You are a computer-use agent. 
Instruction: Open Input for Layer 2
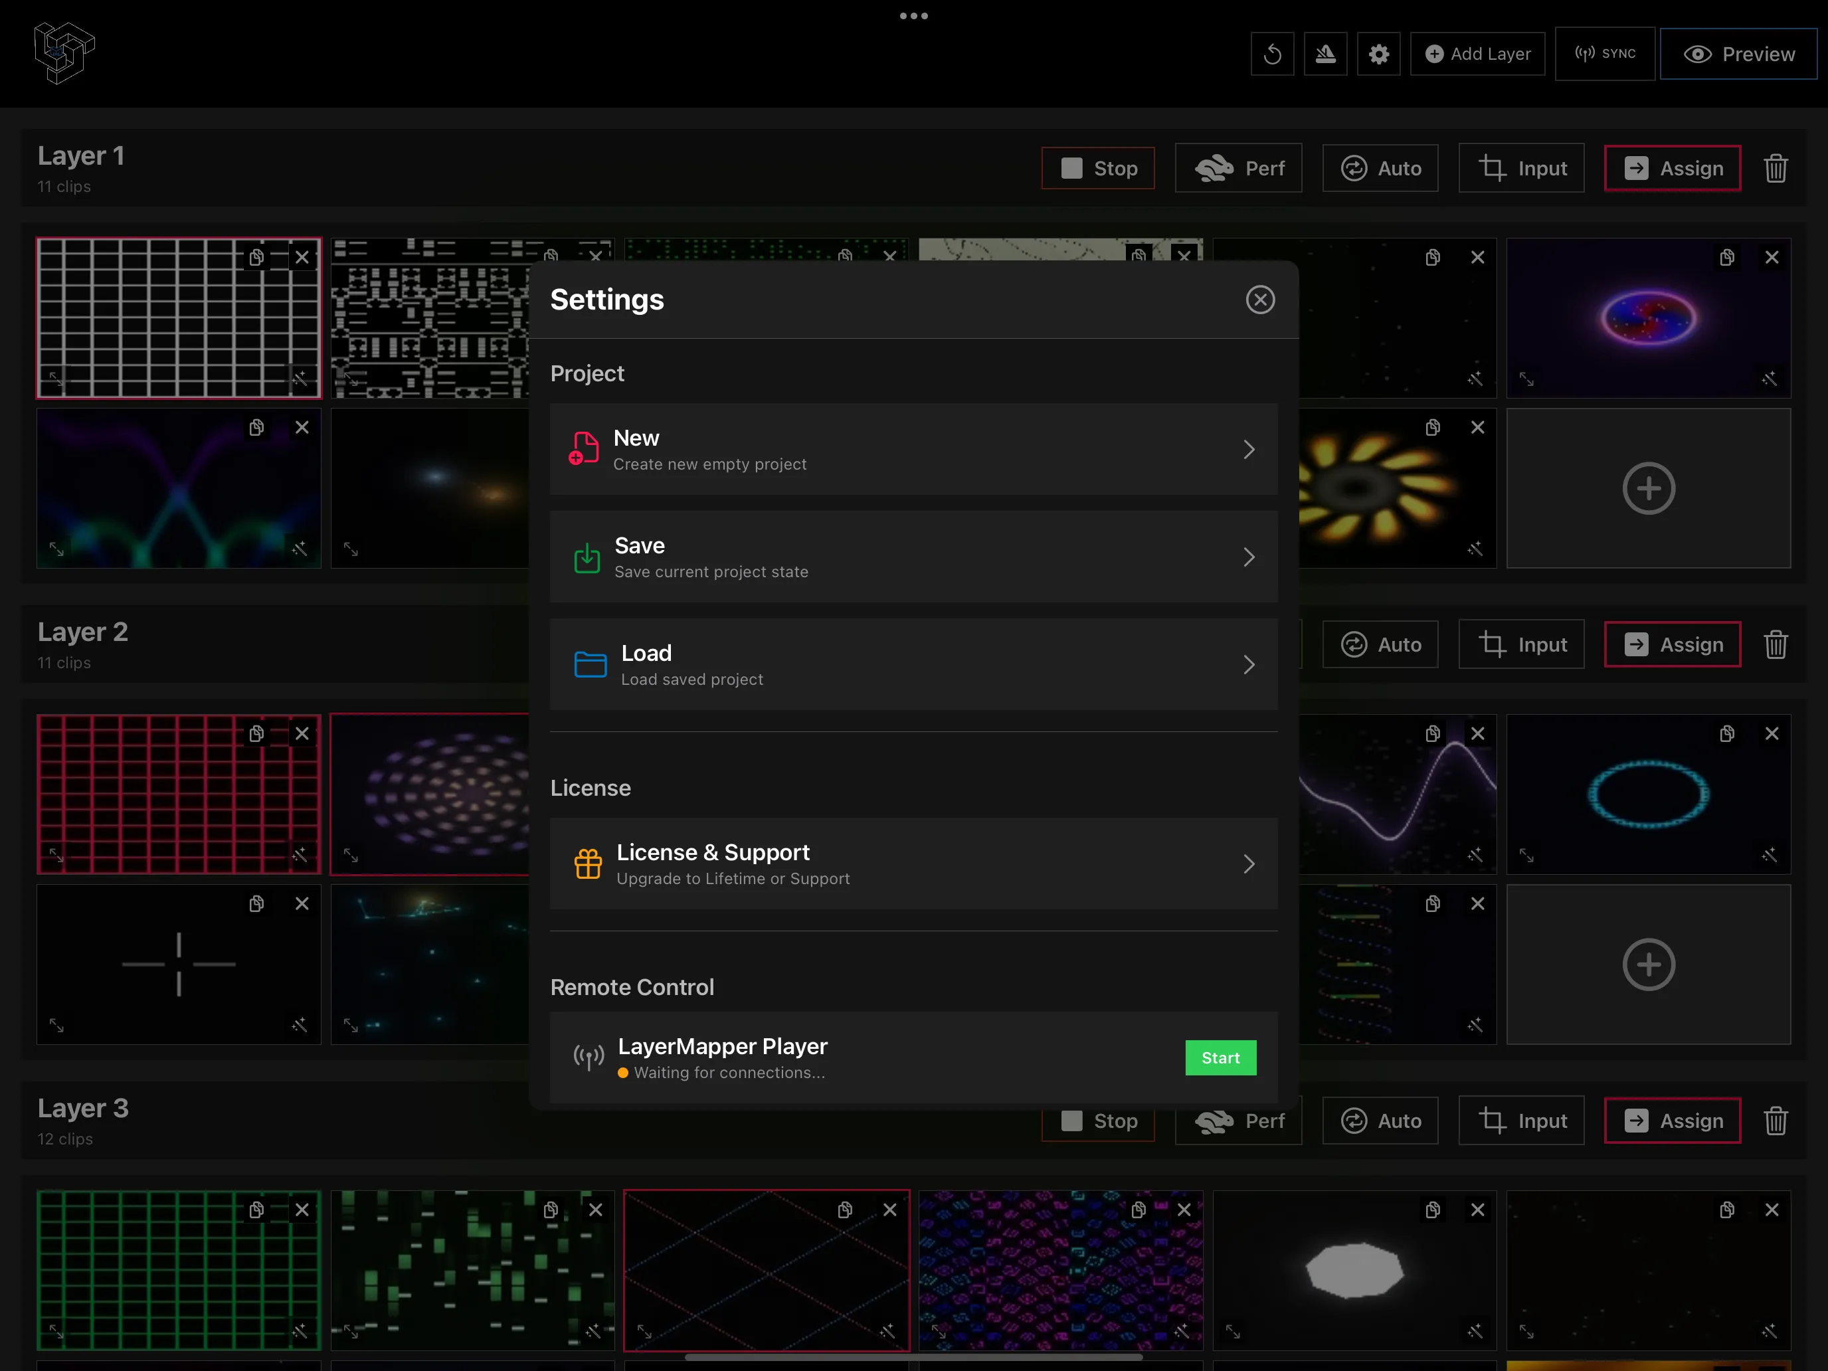click(1520, 644)
